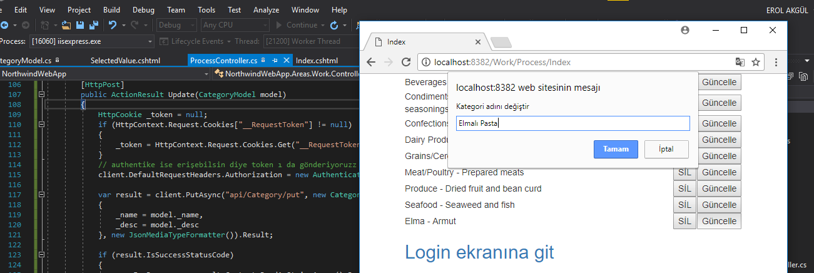The width and height of the screenshot is (814, 273).
Task: Click the Undo arrow icon
Action: tap(113, 26)
